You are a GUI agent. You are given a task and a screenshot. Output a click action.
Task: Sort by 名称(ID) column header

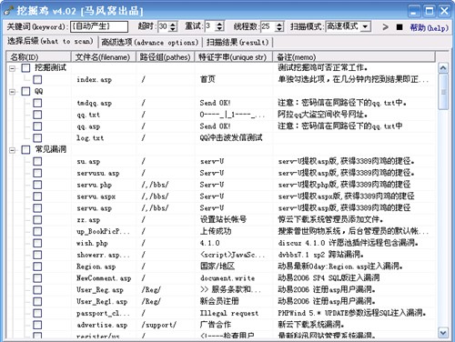[39, 57]
